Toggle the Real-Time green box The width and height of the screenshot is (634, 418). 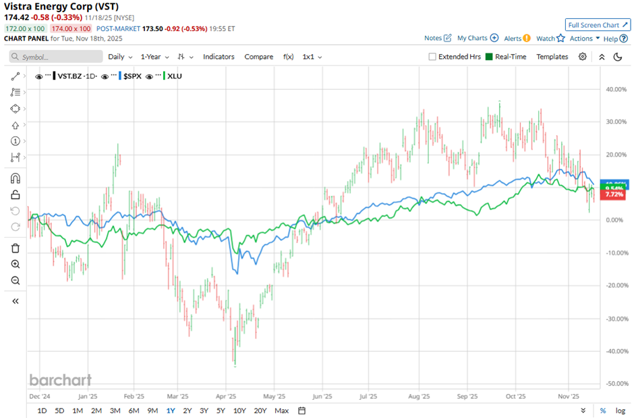[x=489, y=57]
